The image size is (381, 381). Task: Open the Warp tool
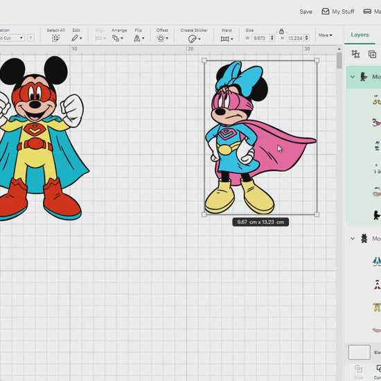(x=224, y=39)
